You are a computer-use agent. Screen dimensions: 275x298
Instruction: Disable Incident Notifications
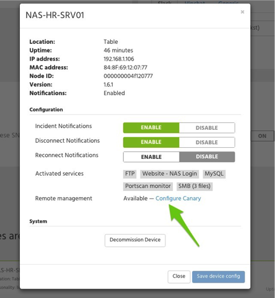pos(207,128)
